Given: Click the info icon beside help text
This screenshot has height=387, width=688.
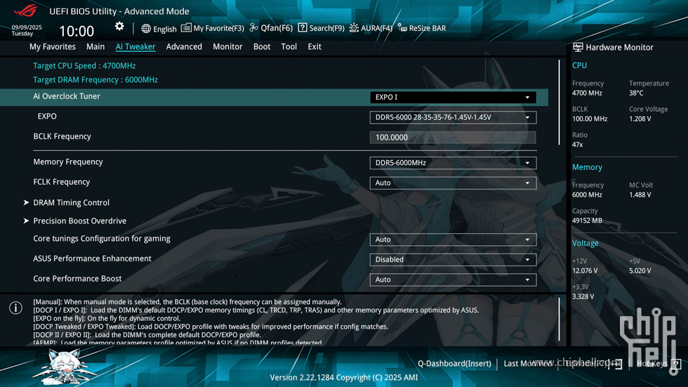Looking at the screenshot, I should (15, 308).
